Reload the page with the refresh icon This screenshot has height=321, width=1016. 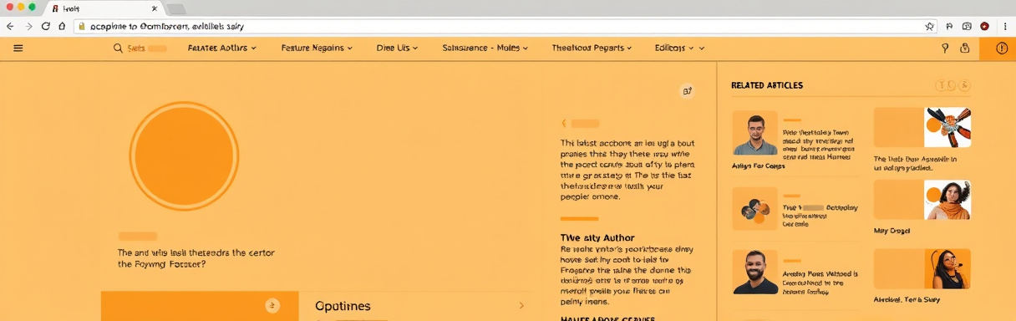(x=46, y=26)
